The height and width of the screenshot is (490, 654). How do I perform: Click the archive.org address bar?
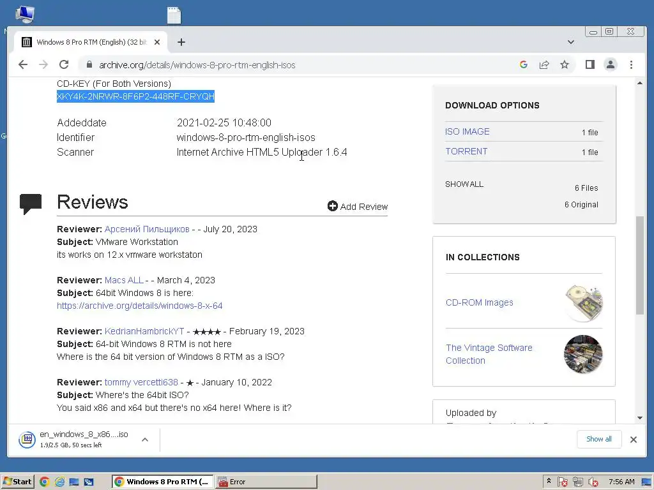point(300,64)
